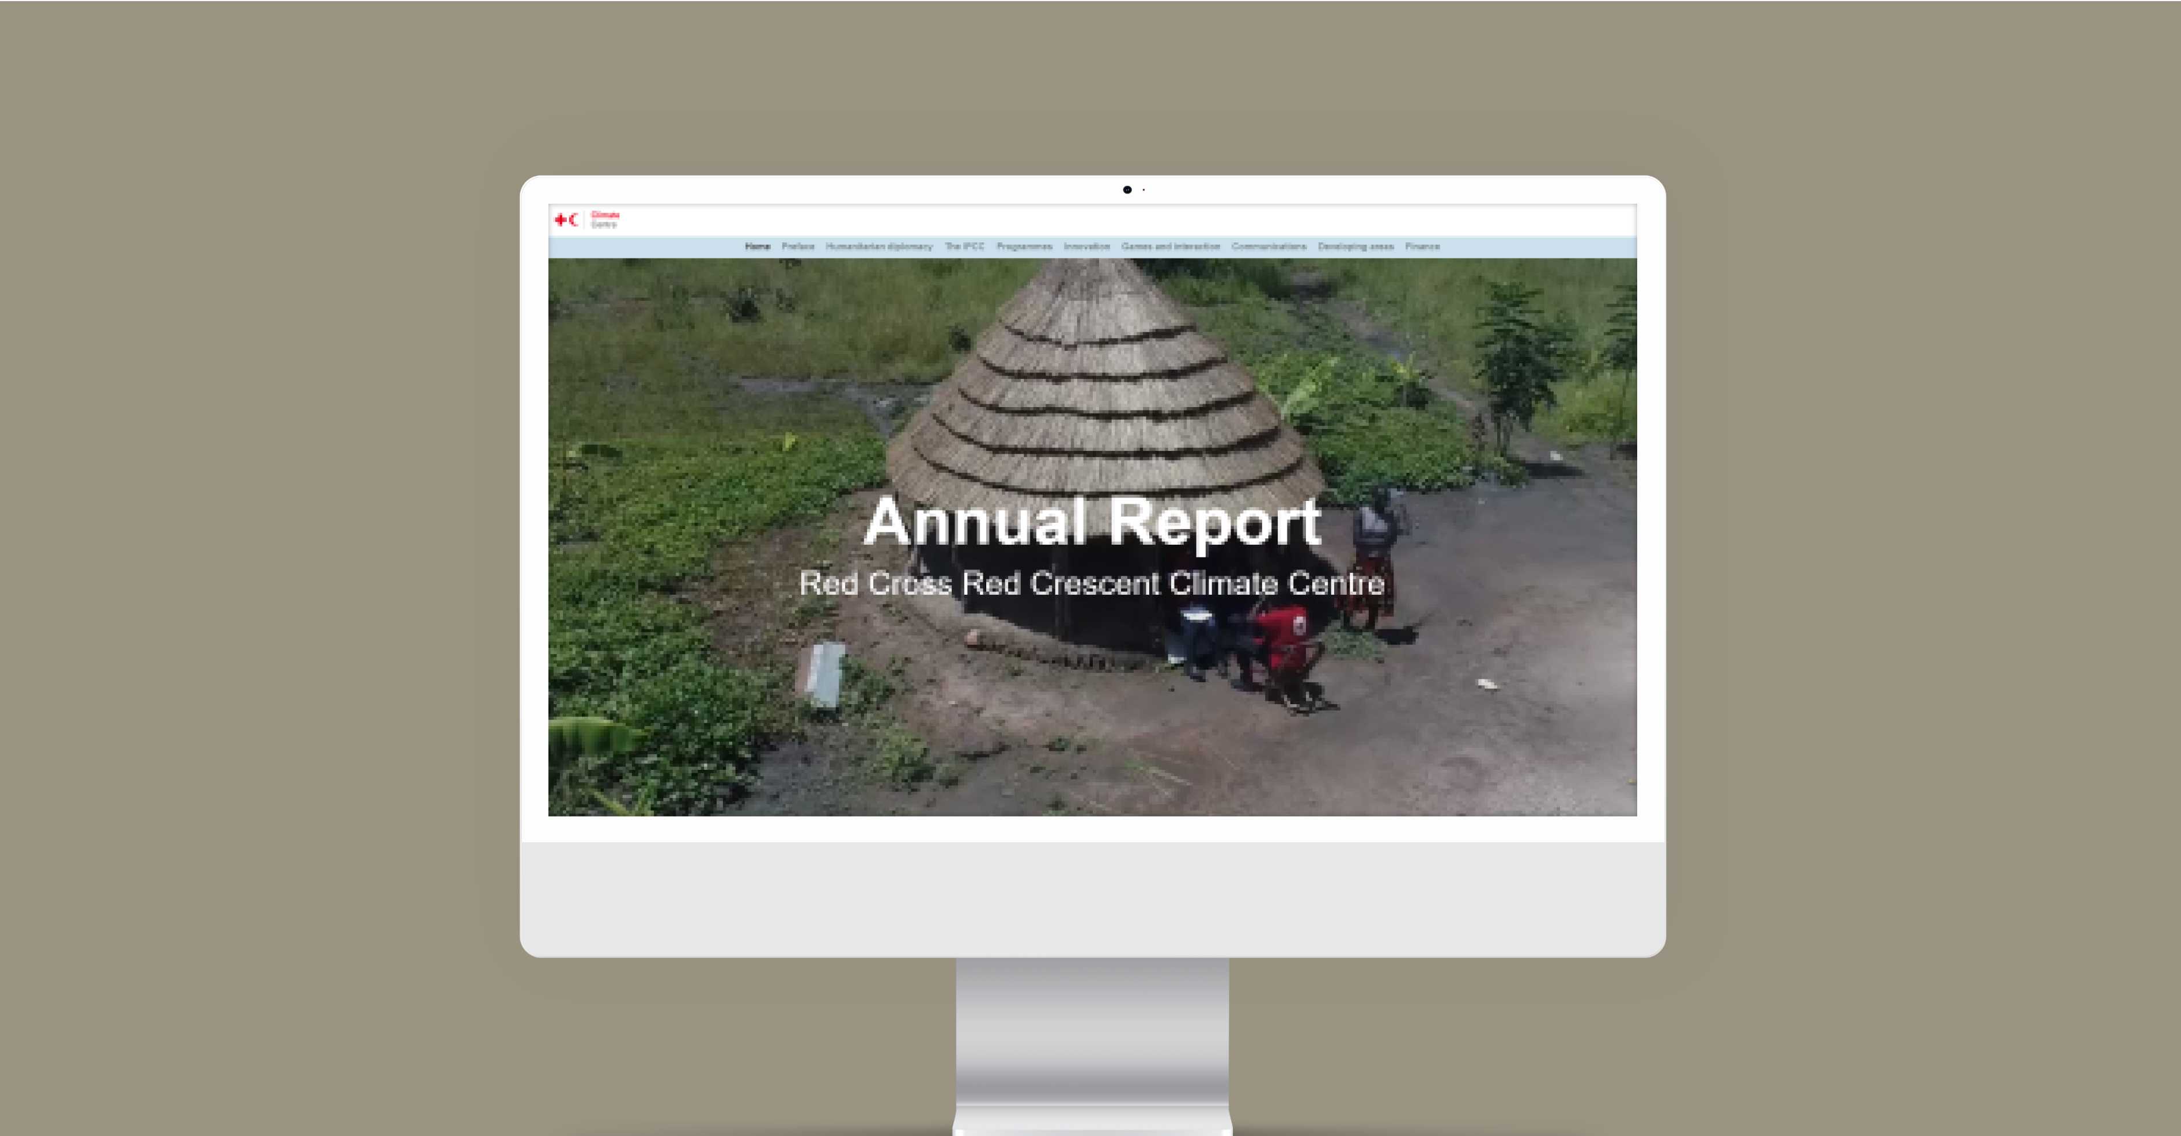
Task: Click the Red Cross Red Crescent Climate Centre subtitle
Action: [x=1092, y=583]
